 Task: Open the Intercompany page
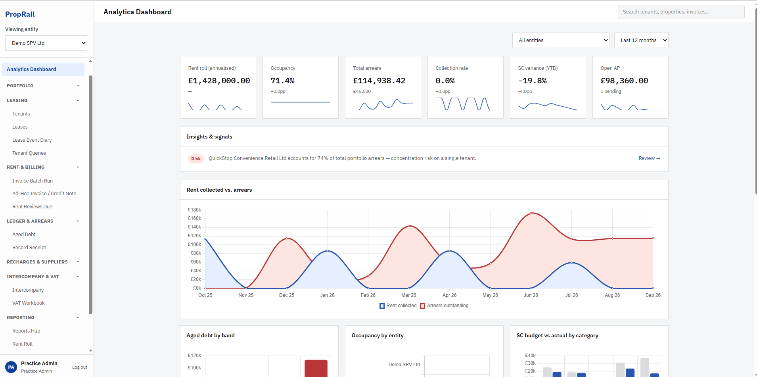click(x=28, y=290)
